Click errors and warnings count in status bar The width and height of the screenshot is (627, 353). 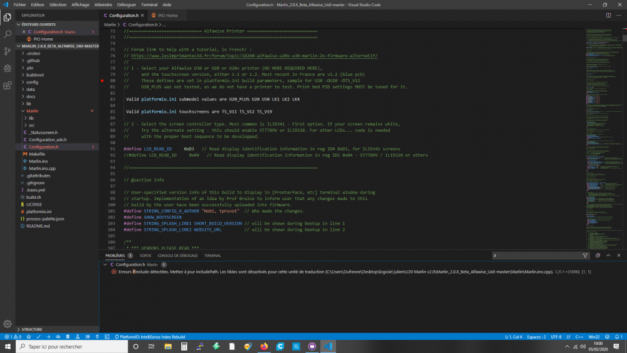[x=13, y=337]
